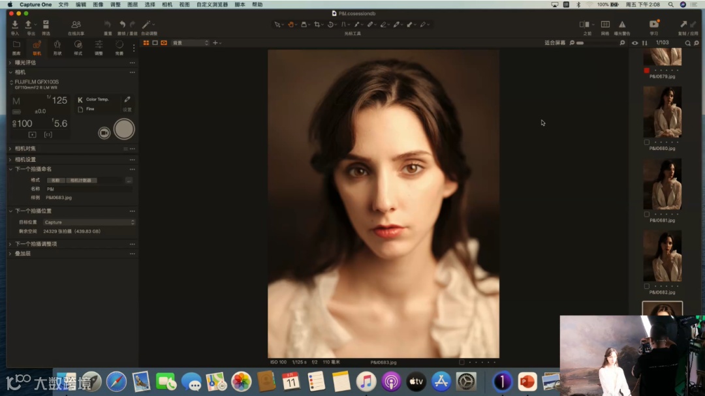Toggle orange proofing eye icon
Screen dimensions: 705x396
pos(164,42)
